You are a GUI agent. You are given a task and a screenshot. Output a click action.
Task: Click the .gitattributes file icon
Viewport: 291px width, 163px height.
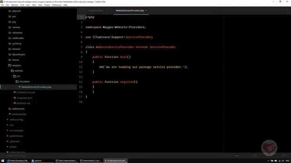(7, 136)
